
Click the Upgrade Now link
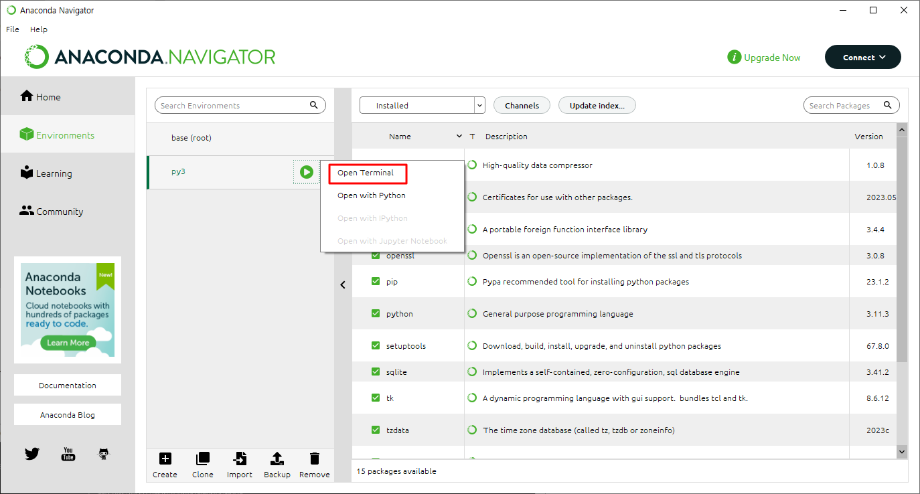click(772, 58)
